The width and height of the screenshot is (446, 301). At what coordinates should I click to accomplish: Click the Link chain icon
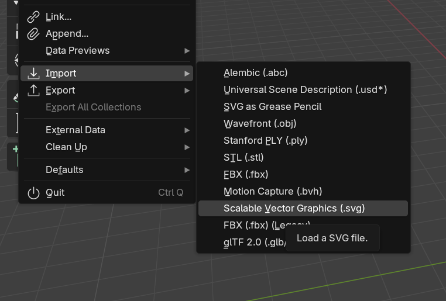(x=34, y=17)
